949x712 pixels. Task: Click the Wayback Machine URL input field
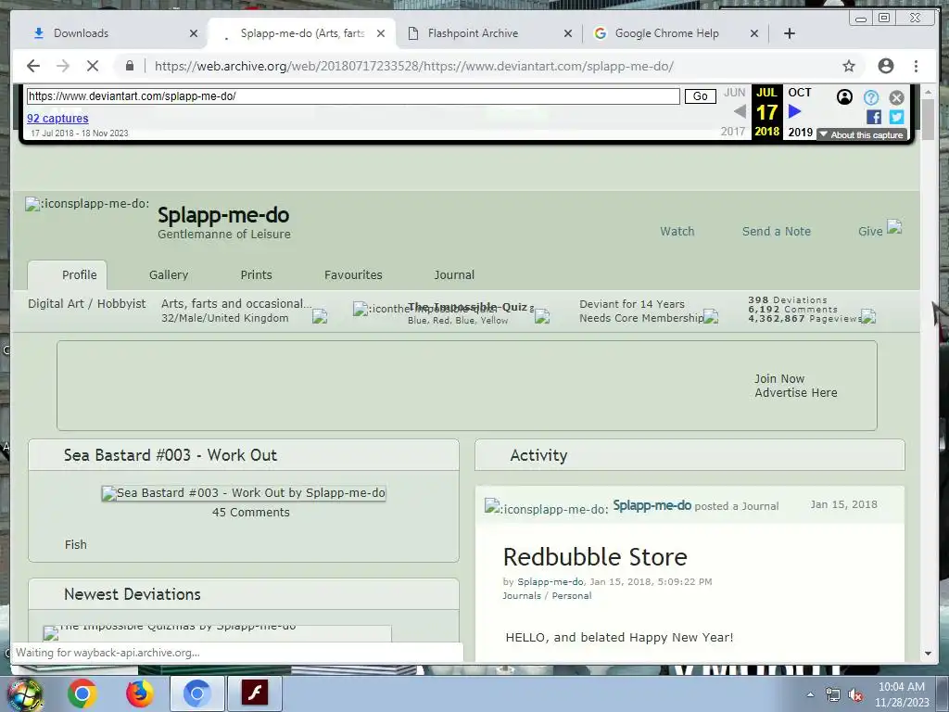click(353, 96)
